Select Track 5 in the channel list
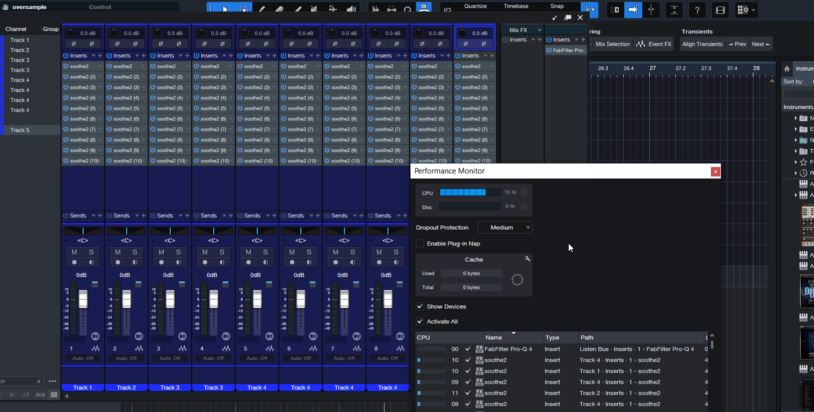The width and height of the screenshot is (814, 412). pyautogui.click(x=20, y=130)
